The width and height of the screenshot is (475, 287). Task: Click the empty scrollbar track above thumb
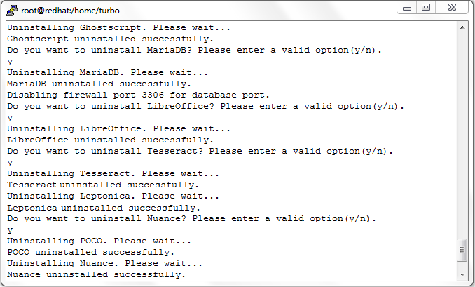tap(462, 136)
